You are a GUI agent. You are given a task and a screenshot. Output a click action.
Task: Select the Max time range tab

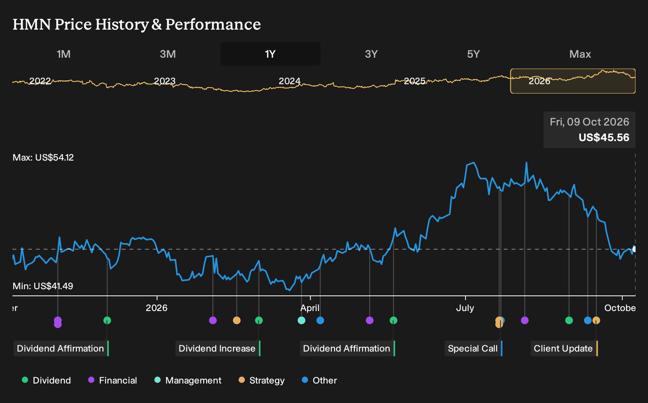580,54
